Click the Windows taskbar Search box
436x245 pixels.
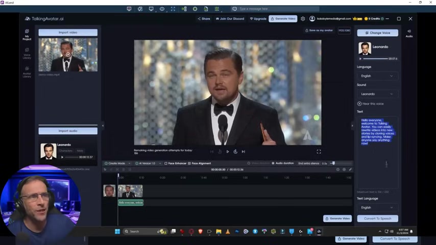(x=145, y=231)
